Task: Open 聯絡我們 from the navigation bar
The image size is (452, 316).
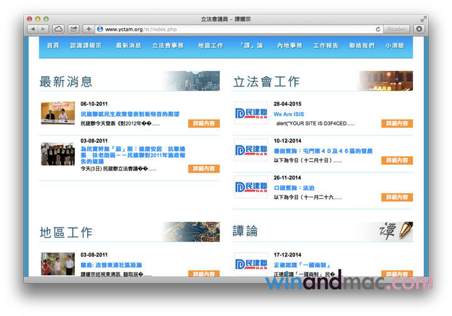Action: coord(362,46)
